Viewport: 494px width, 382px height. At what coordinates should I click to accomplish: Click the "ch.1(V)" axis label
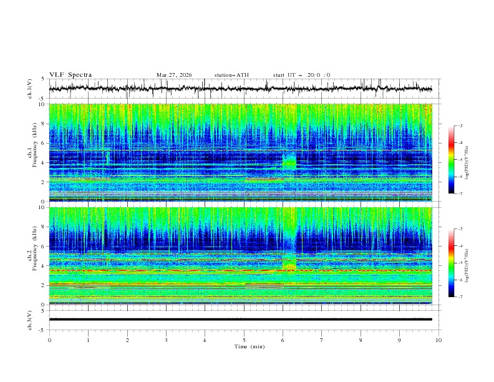click(x=30, y=89)
